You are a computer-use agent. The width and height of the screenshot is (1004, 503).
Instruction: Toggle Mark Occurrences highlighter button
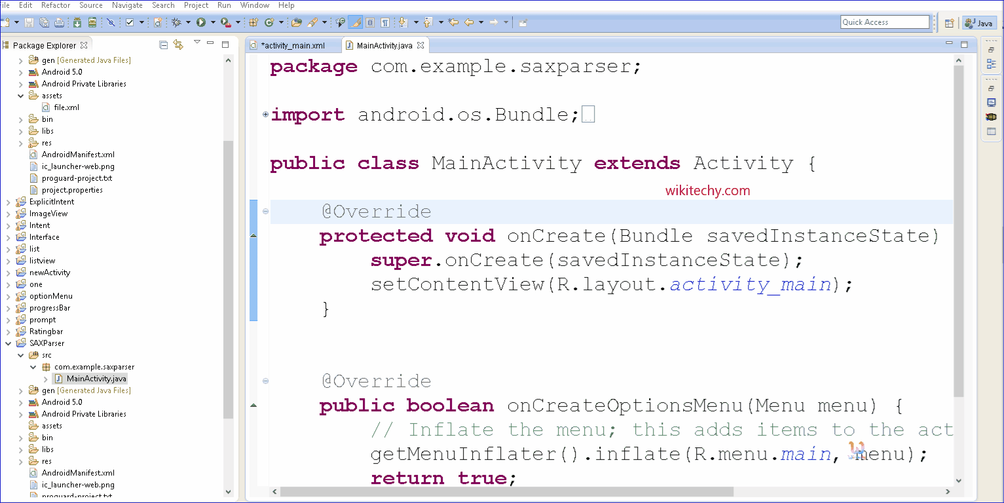point(355,22)
